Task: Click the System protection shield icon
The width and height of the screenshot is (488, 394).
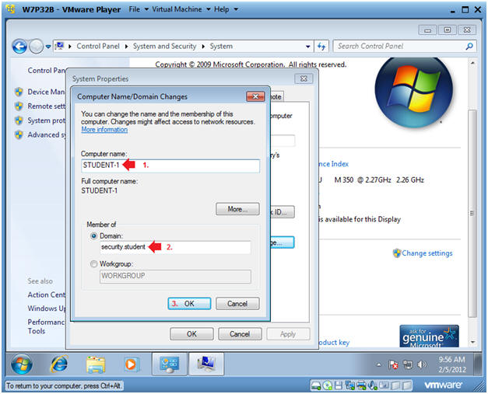Action: 19,120
